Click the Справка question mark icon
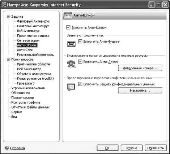This screenshot has height=154, width=170. click(7, 148)
